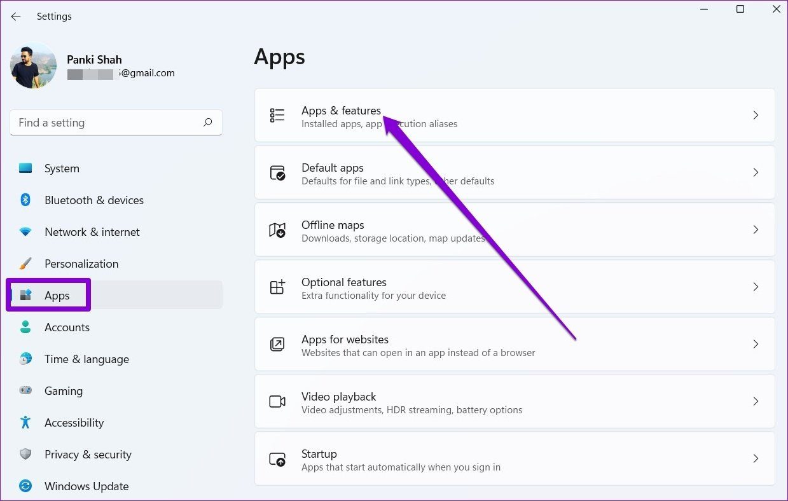Open Accounts in the sidebar
This screenshot has width=788, height=501.
point(67,327)
